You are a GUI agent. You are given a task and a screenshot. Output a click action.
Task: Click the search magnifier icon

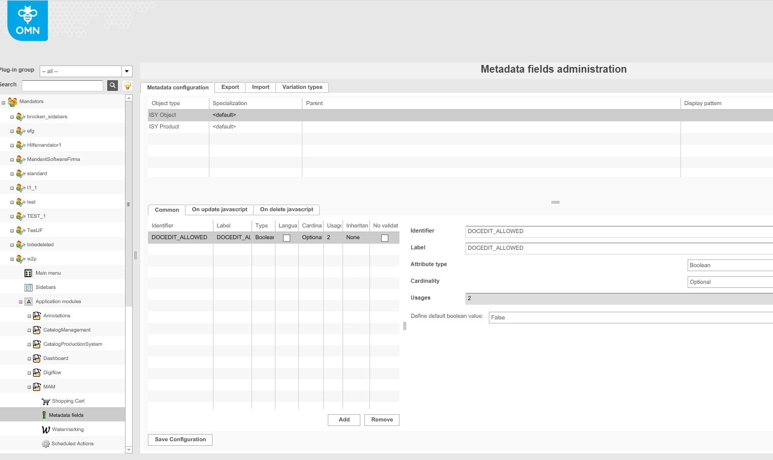pos(112,85)
